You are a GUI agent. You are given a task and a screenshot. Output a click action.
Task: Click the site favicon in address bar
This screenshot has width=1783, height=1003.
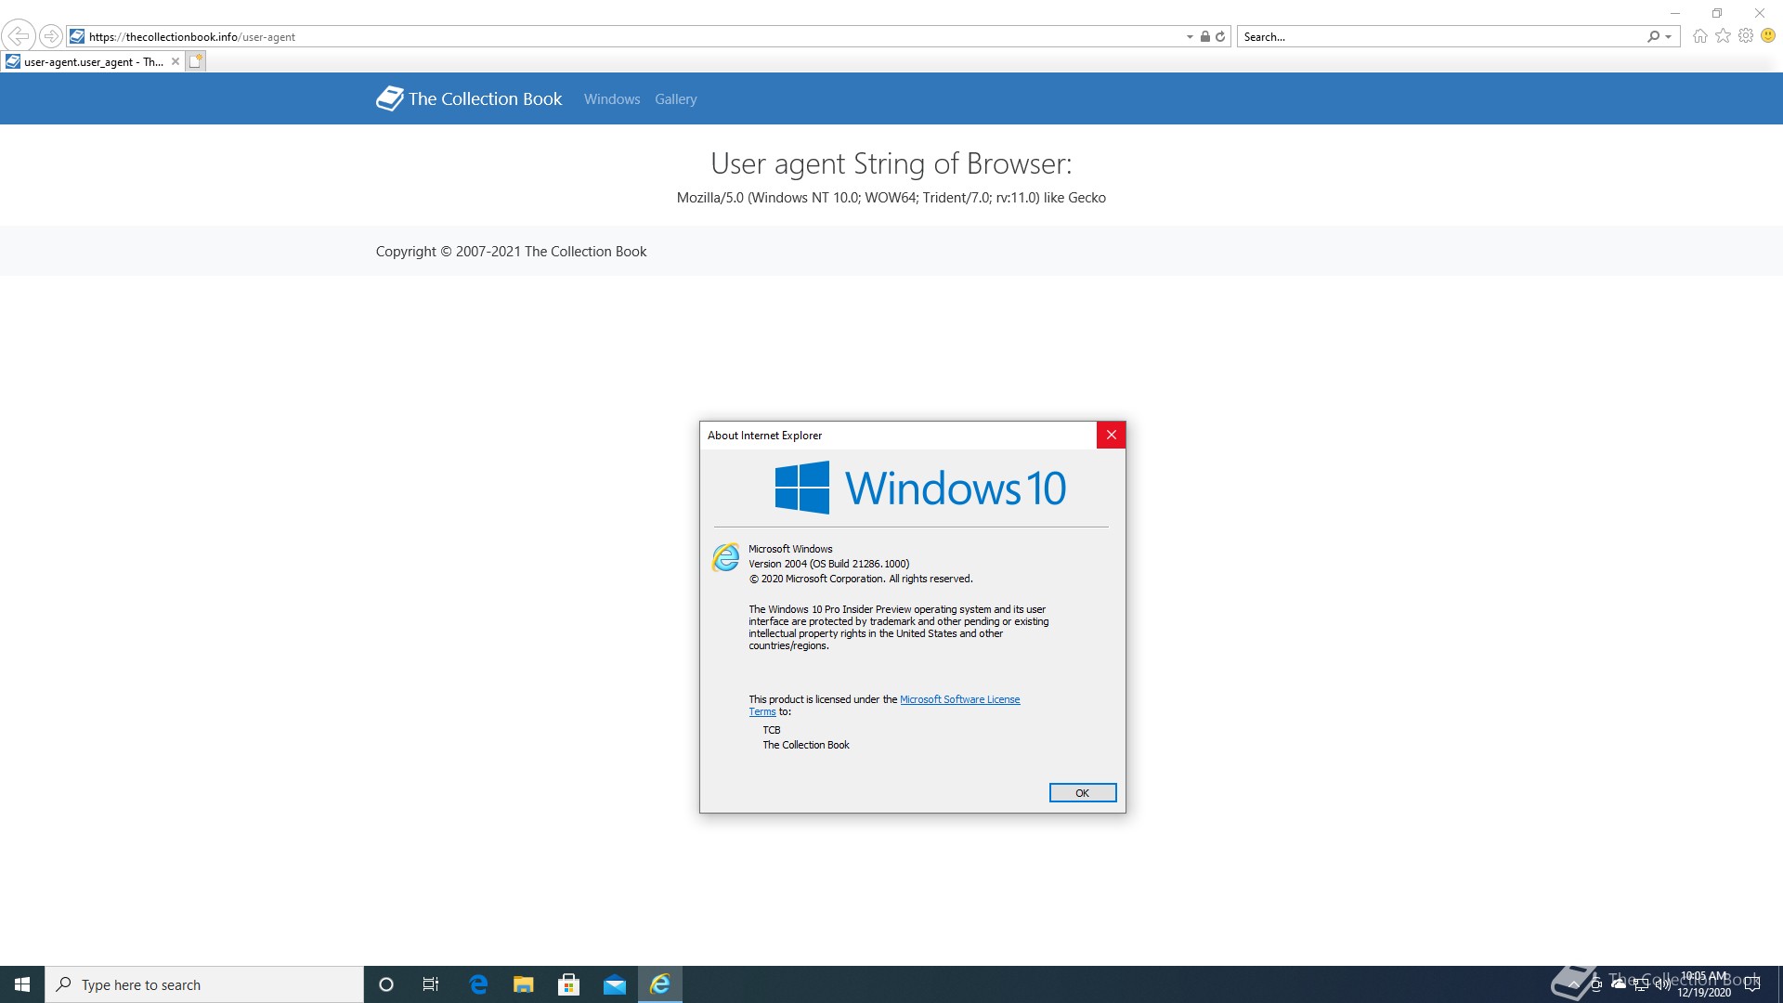coord(77,36)
